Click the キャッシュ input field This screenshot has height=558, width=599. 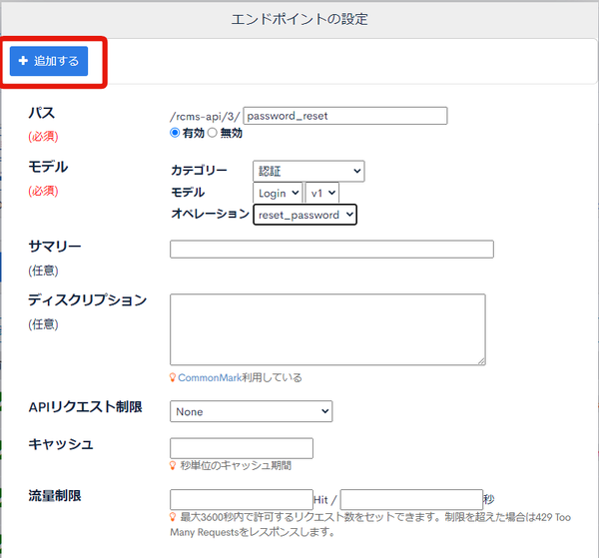tap(242, 448)
